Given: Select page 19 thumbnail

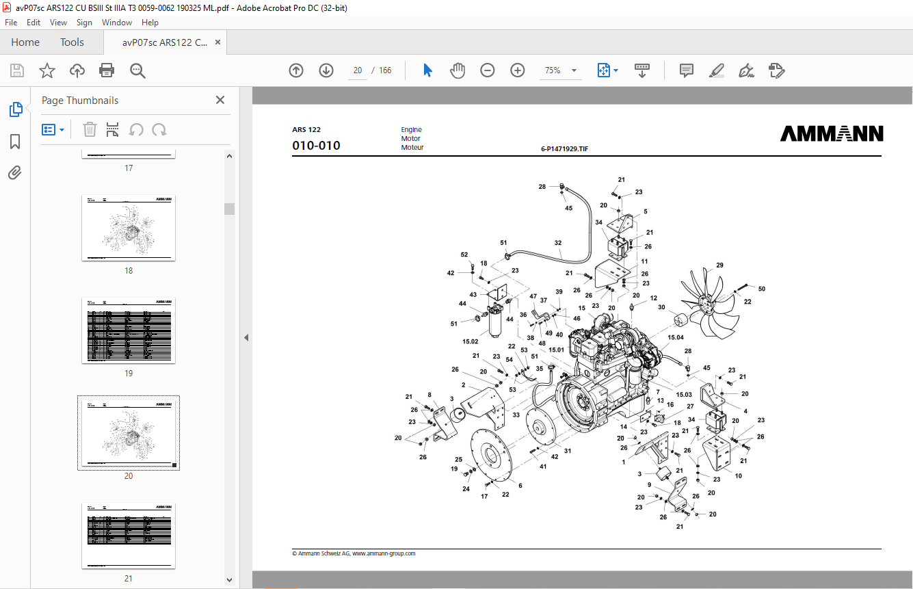Looking at the screenshot, I should 129,330.
